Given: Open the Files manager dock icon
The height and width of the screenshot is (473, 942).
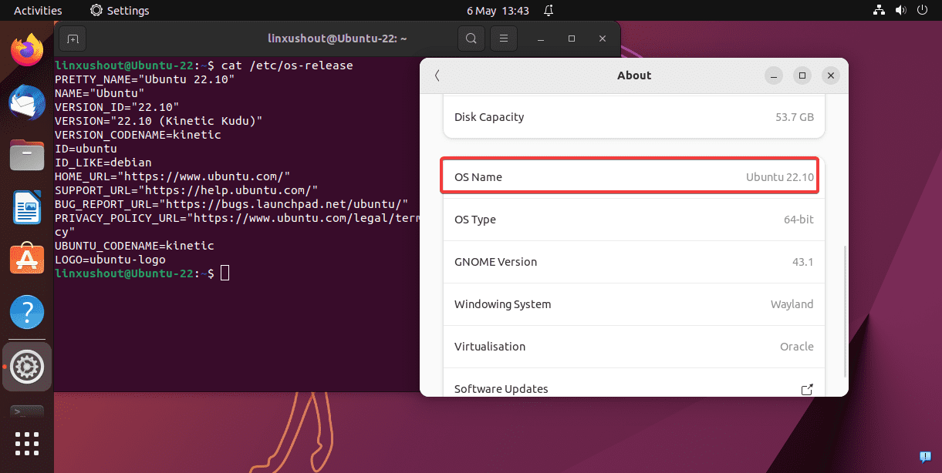Looking at the screenshot, I should click(27, 156).
